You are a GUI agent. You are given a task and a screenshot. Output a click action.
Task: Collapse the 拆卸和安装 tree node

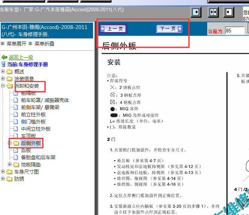[3, 86]
